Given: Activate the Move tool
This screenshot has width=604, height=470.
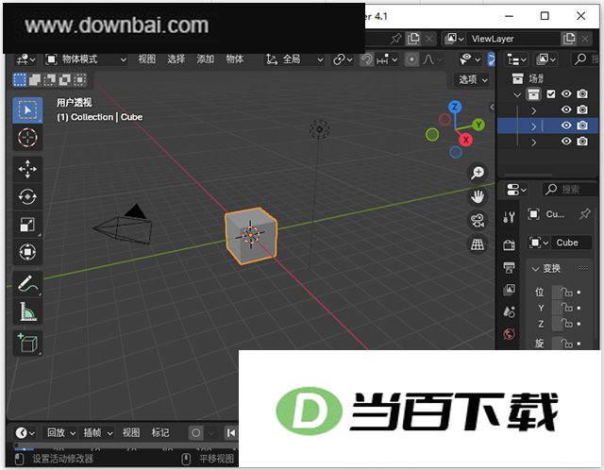Looking at the screenshot, I should tap(27, 169).
